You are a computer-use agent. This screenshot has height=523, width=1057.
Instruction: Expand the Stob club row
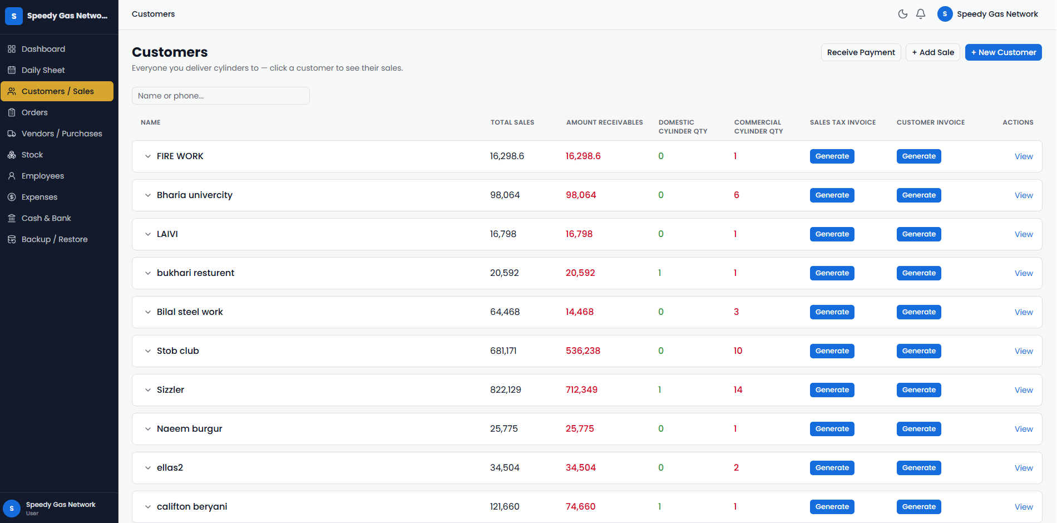click(x=148, y=351)
